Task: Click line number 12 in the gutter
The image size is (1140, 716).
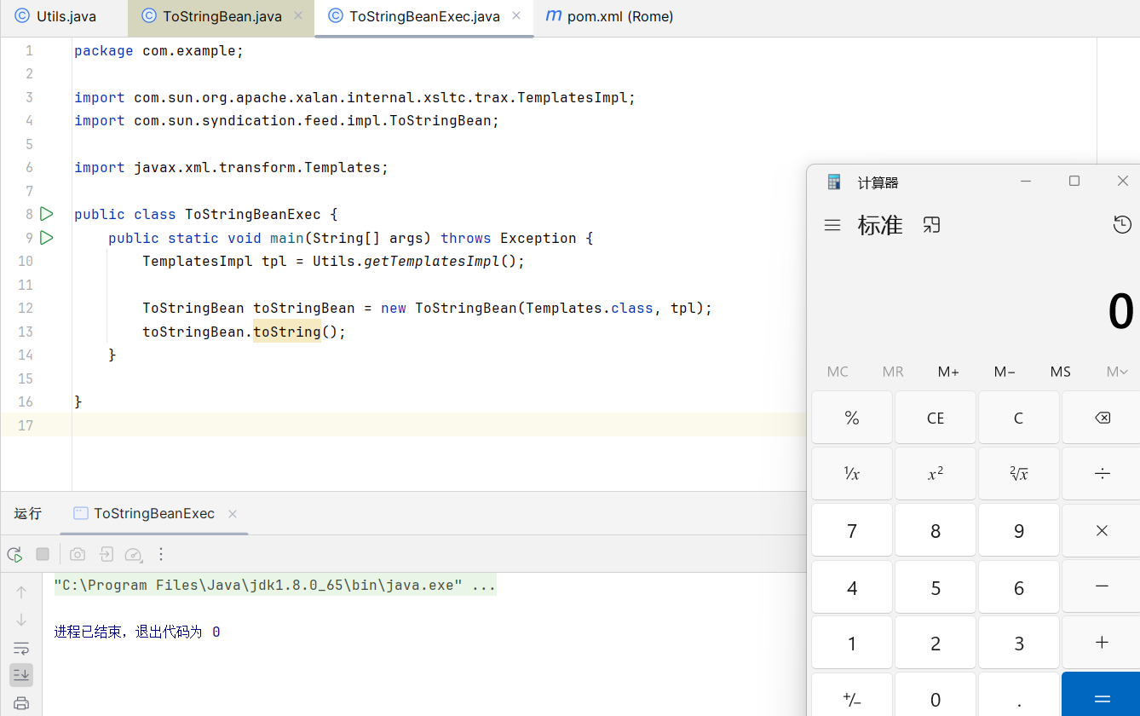Action: [25, 308]
